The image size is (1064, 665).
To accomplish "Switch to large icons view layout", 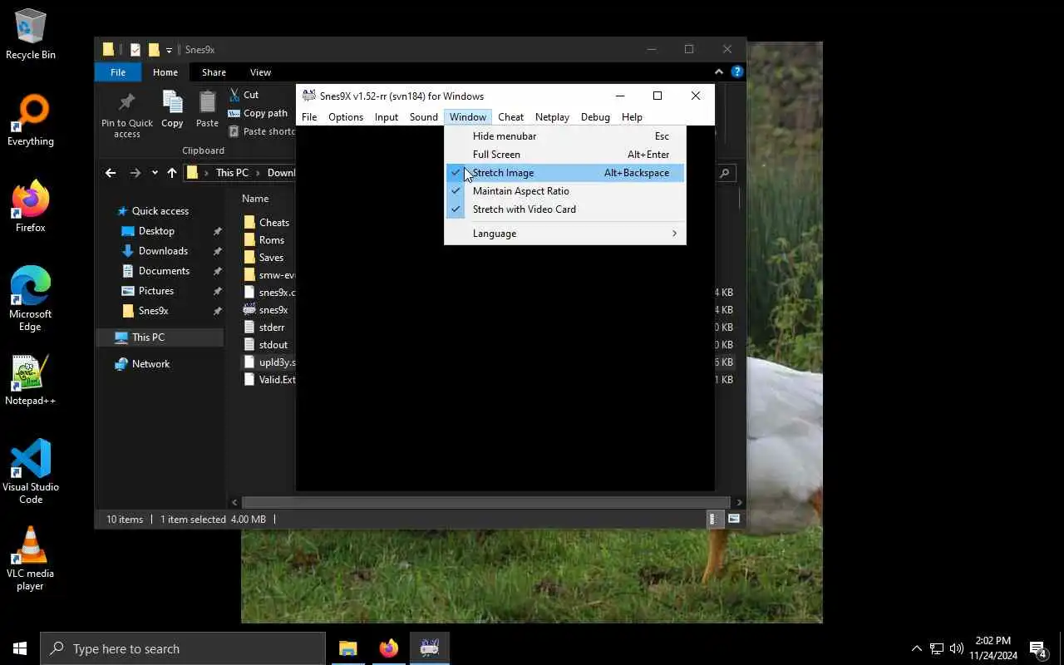I will tap(734, 519).
